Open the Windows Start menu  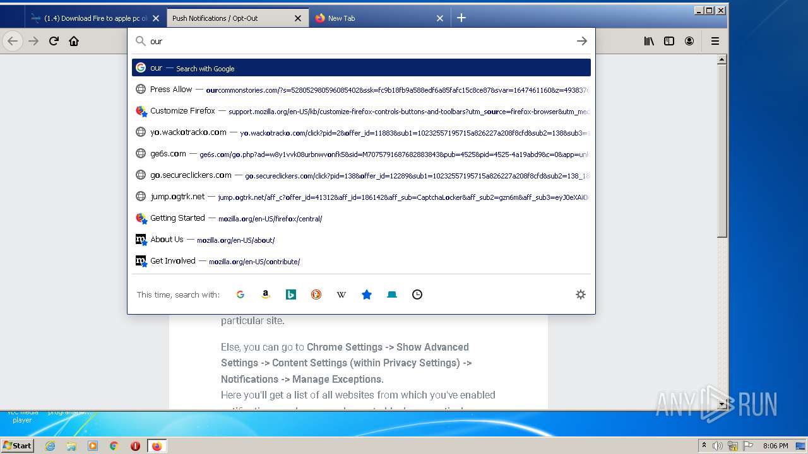tap(18, 445)
